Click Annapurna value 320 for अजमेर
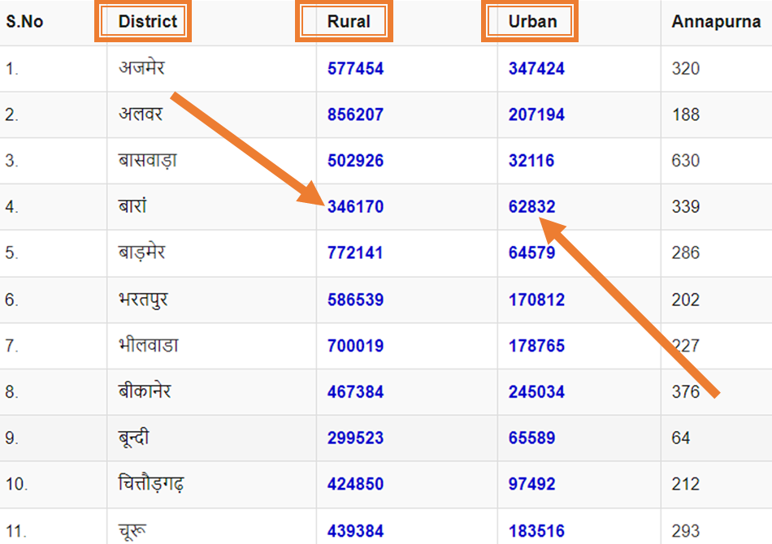 pos(686,68)
